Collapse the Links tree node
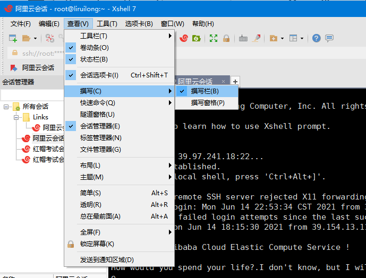This screenshot has height=278, width=366. click(x=16, y=117)
